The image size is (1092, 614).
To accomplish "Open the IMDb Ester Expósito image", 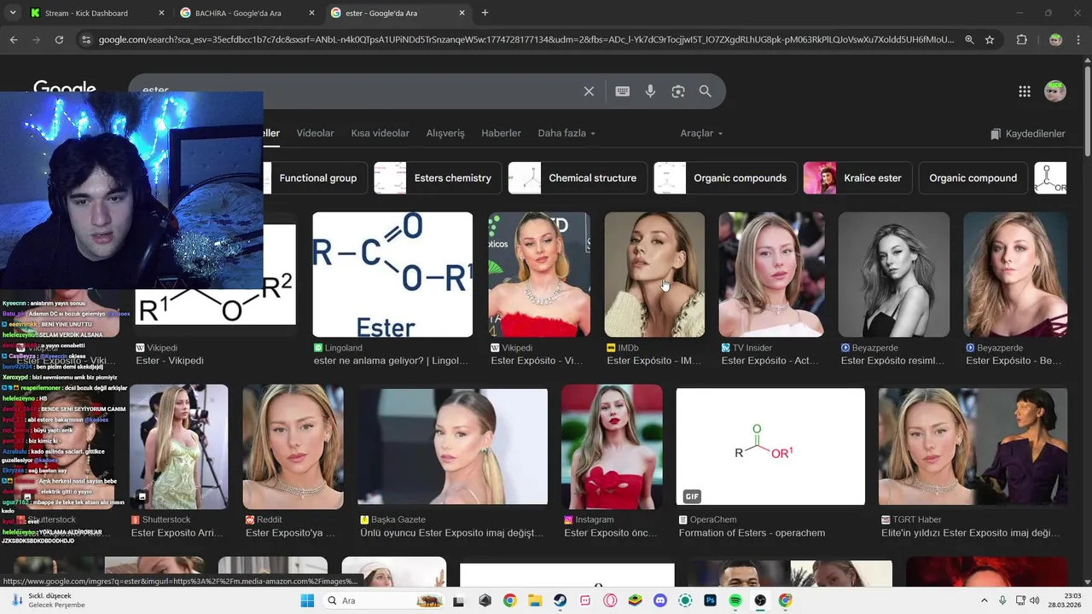I will [654, 275].
